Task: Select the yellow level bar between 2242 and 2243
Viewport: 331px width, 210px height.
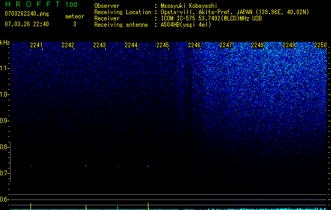Action: (86, 207)
